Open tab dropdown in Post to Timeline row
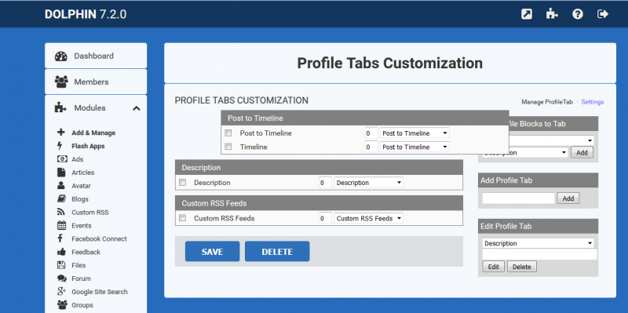This screenshot has width=628, height=313. (414, 133)
